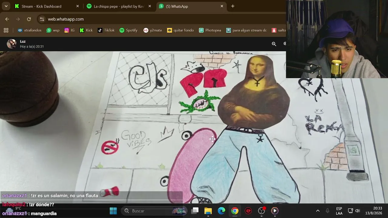Reload the WhatsApp web page
388x218 pixels.
click(x=29, y=19)
